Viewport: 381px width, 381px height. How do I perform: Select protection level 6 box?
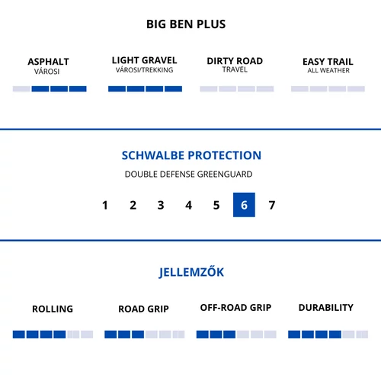coord(244,205)
